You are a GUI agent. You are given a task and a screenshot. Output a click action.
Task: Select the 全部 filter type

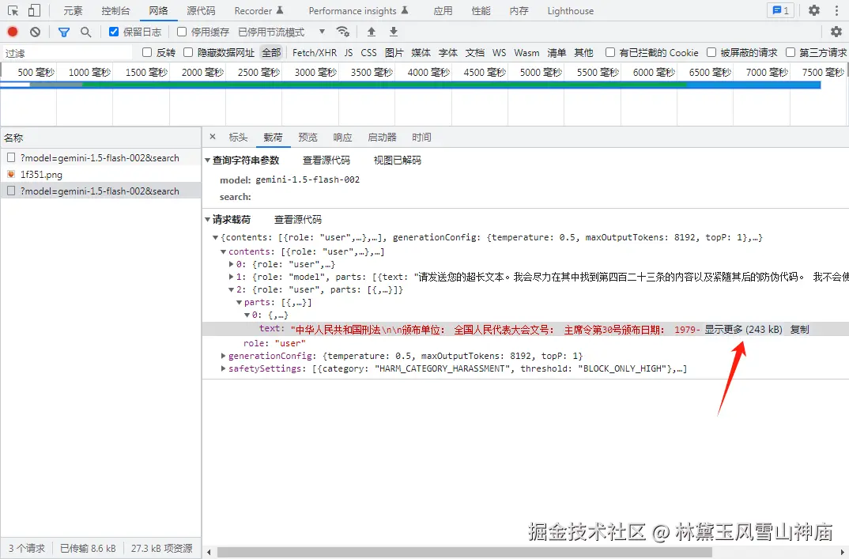click(x=271, y=52)
